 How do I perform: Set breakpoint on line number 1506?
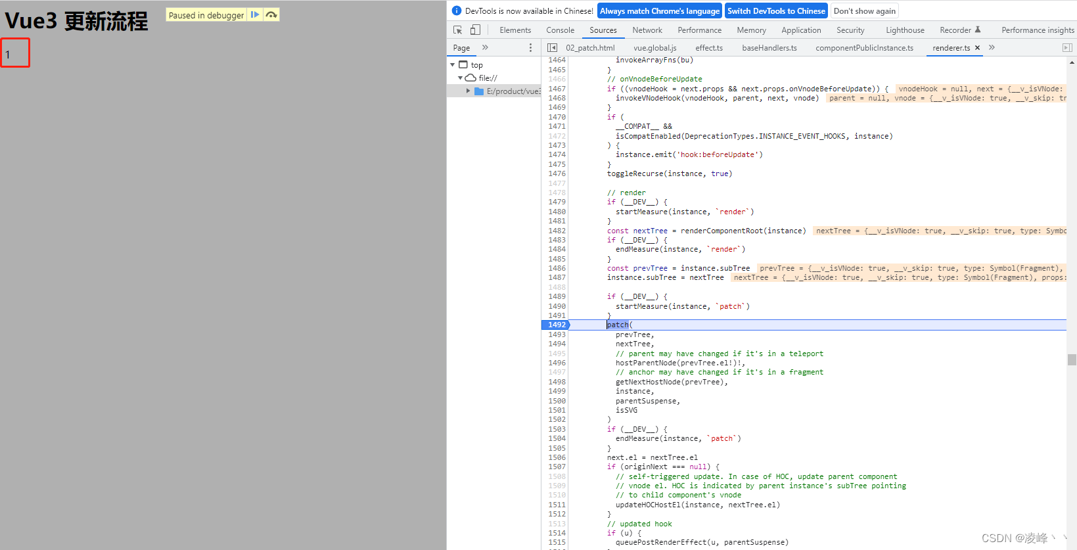coord(556,457)
